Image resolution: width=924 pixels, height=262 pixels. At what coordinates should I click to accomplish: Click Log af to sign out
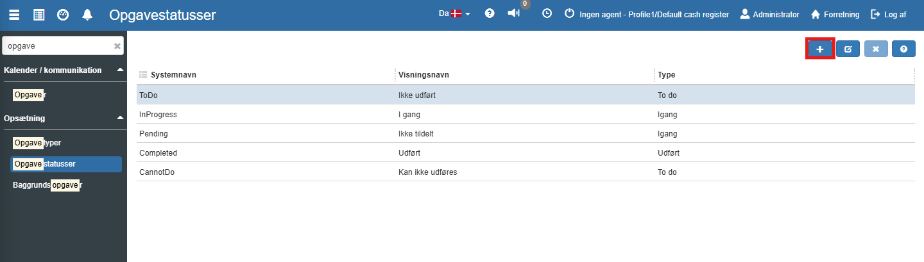click(888, 14)
